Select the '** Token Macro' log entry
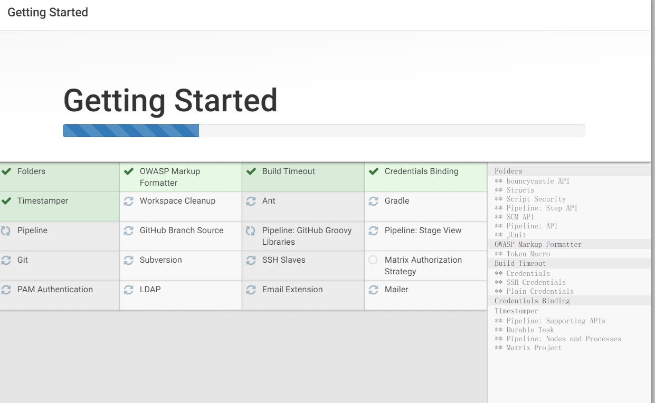Image resolution: width=655 pixels, height=403 pixels. [523, 254]
